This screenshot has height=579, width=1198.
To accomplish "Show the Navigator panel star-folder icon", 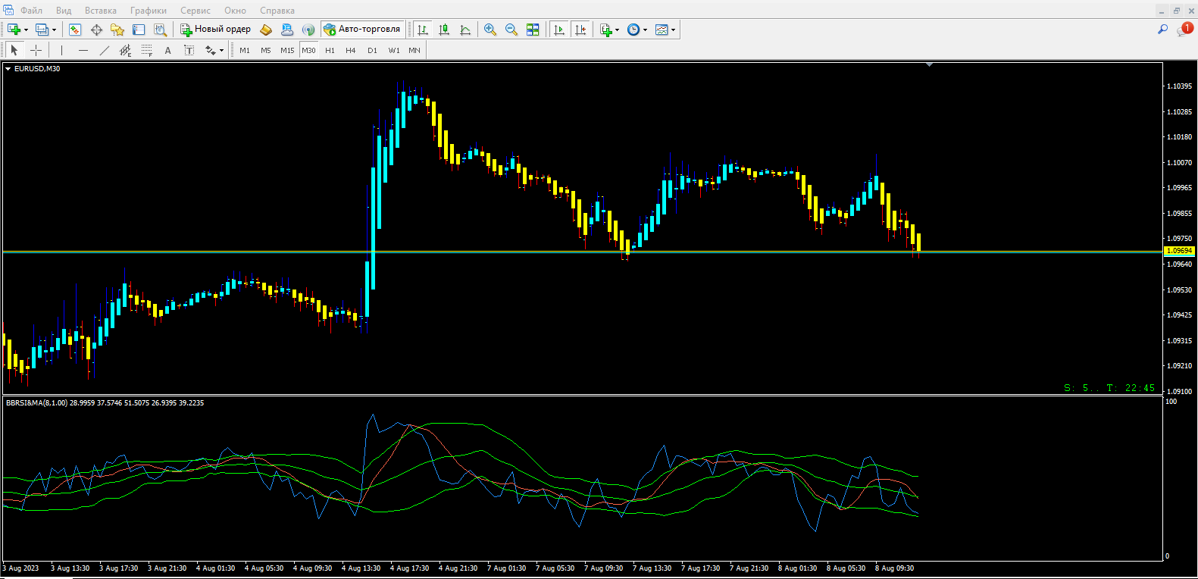I will coord(117,30).
